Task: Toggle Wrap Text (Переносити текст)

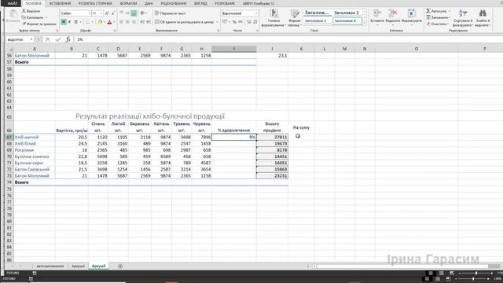Action: (170, 13)
